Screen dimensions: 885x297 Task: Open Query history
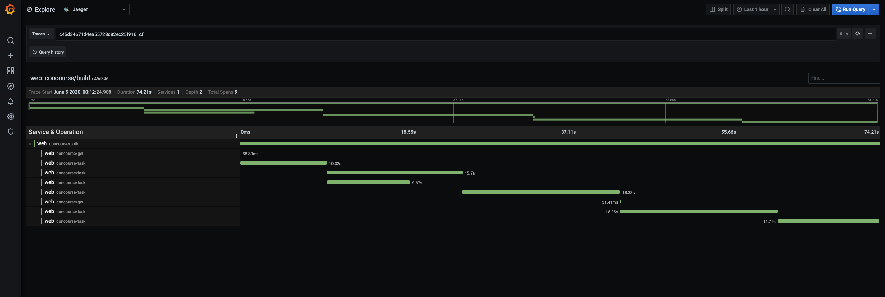pyautogui.click(x=48, y=52)
